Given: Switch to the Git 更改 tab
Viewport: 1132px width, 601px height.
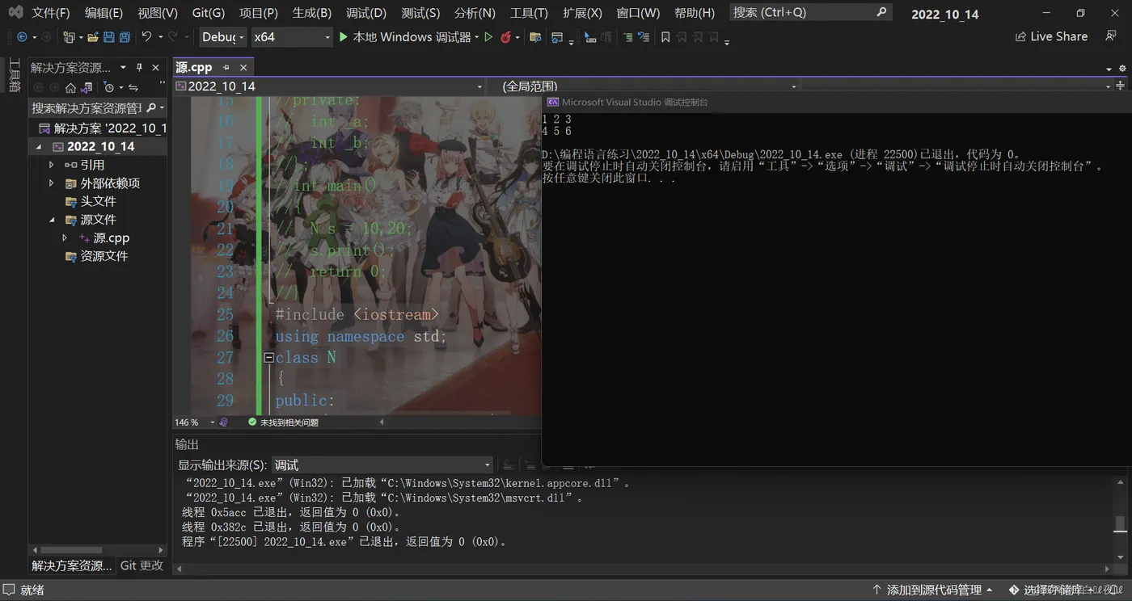Looking at the screenshot, I should (141, 565).
